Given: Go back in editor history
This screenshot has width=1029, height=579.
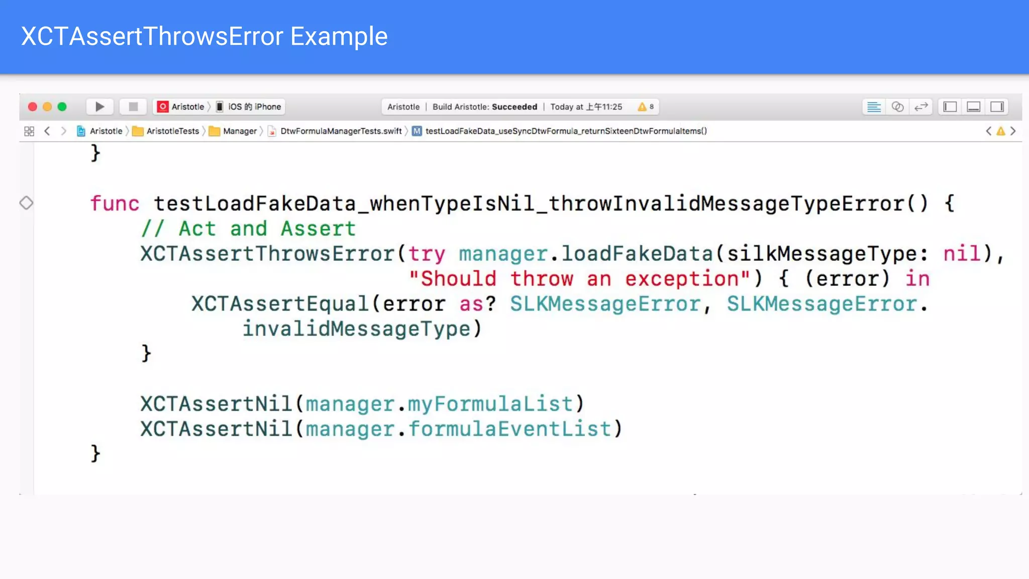Looking at the screenshot, I should click(x=47, y=131).
